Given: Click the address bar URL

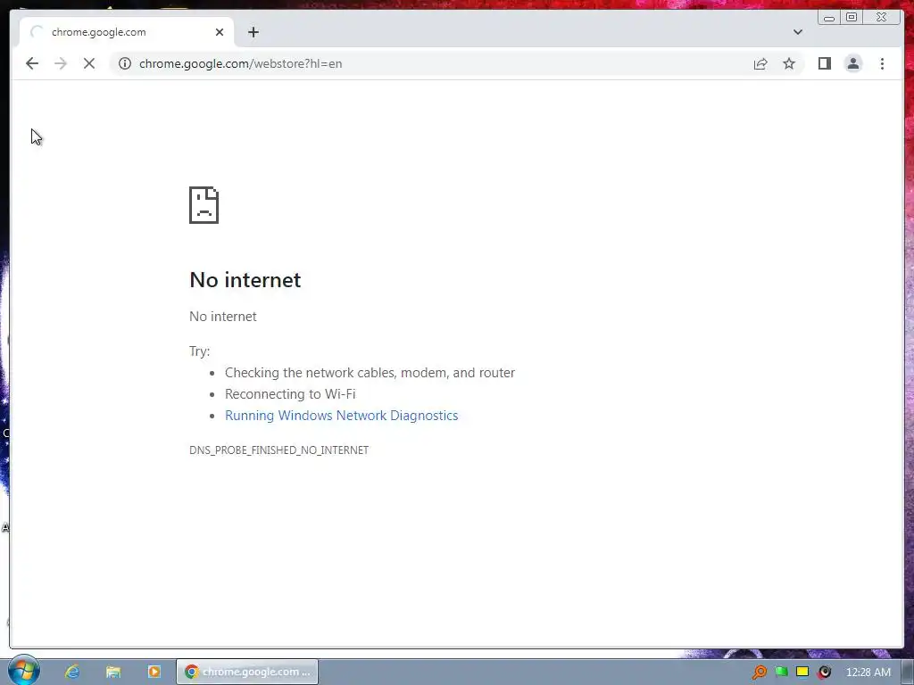Looking at the screenshot, I should point(241,63).
